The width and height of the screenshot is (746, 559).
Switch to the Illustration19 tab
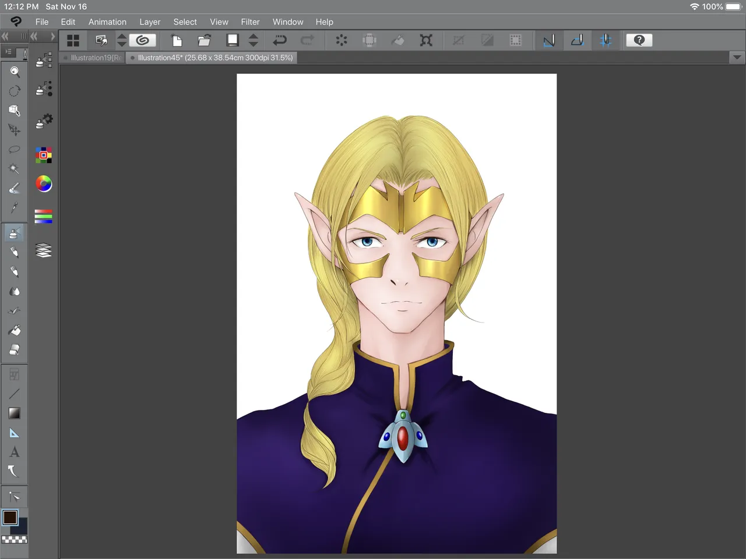tap(93, 58)
